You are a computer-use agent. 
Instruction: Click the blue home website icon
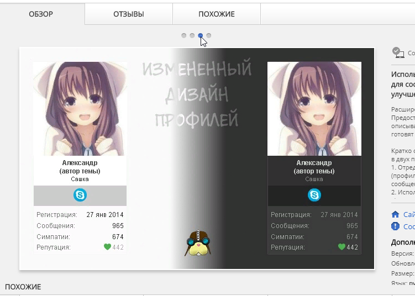(395, 214)
